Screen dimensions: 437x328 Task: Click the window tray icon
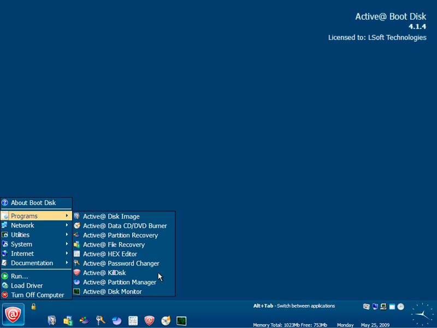click(x=392, y=307)
